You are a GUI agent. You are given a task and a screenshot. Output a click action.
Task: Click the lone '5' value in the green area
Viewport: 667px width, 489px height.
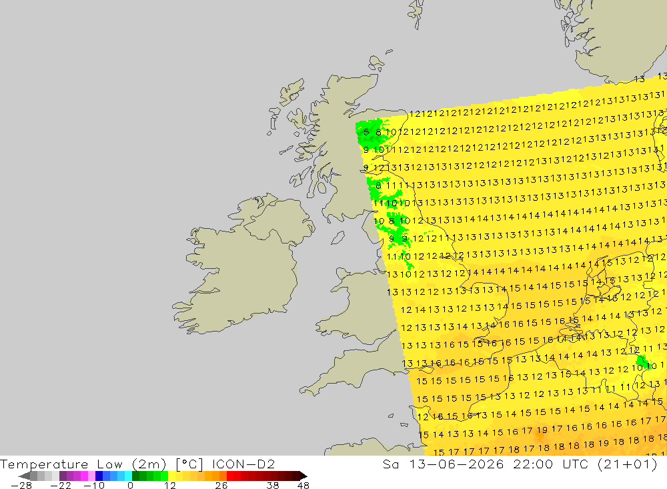pos(366,132)
